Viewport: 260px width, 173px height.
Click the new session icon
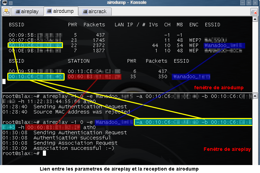6,11
